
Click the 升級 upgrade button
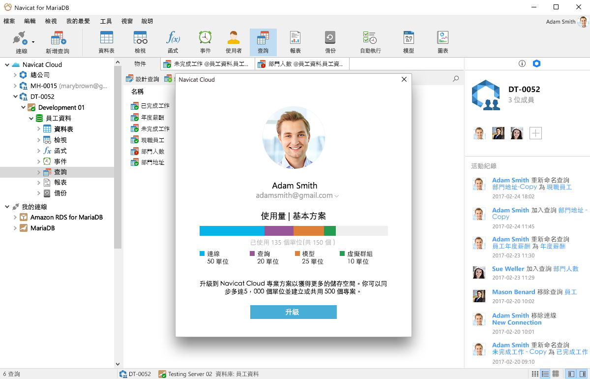coord(293,312)
